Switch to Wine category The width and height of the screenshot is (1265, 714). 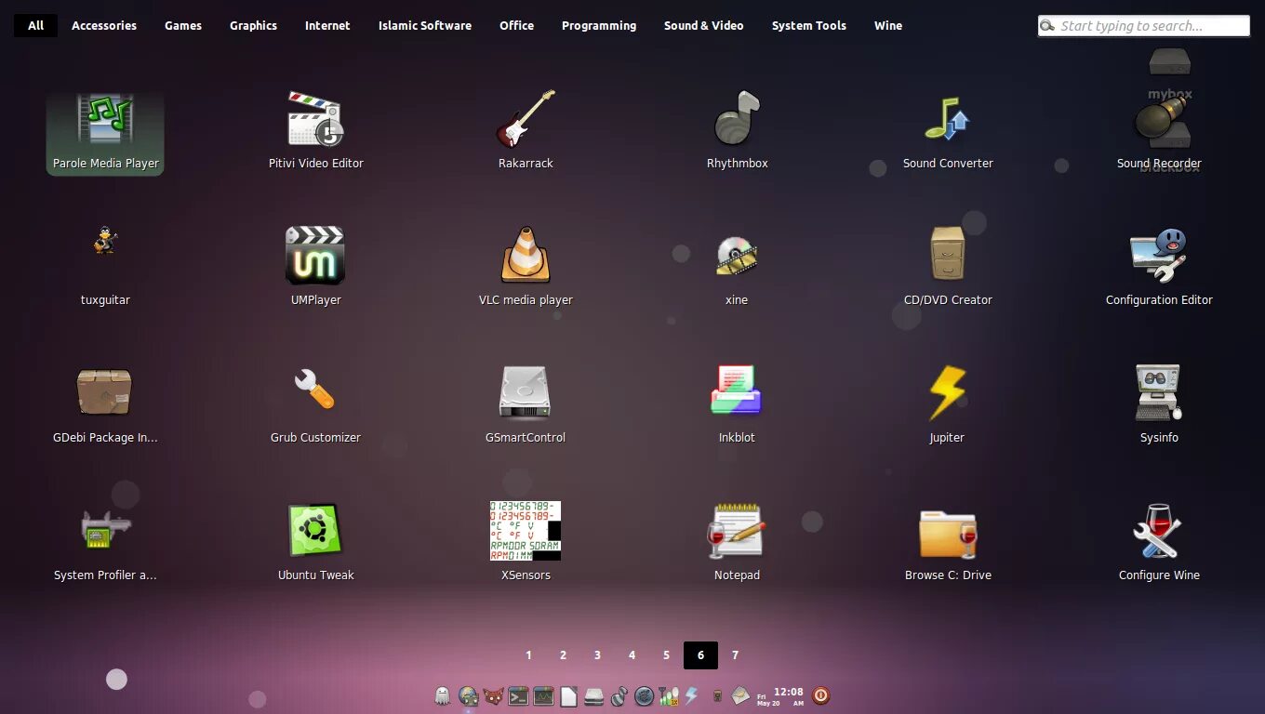click(888, 25)
